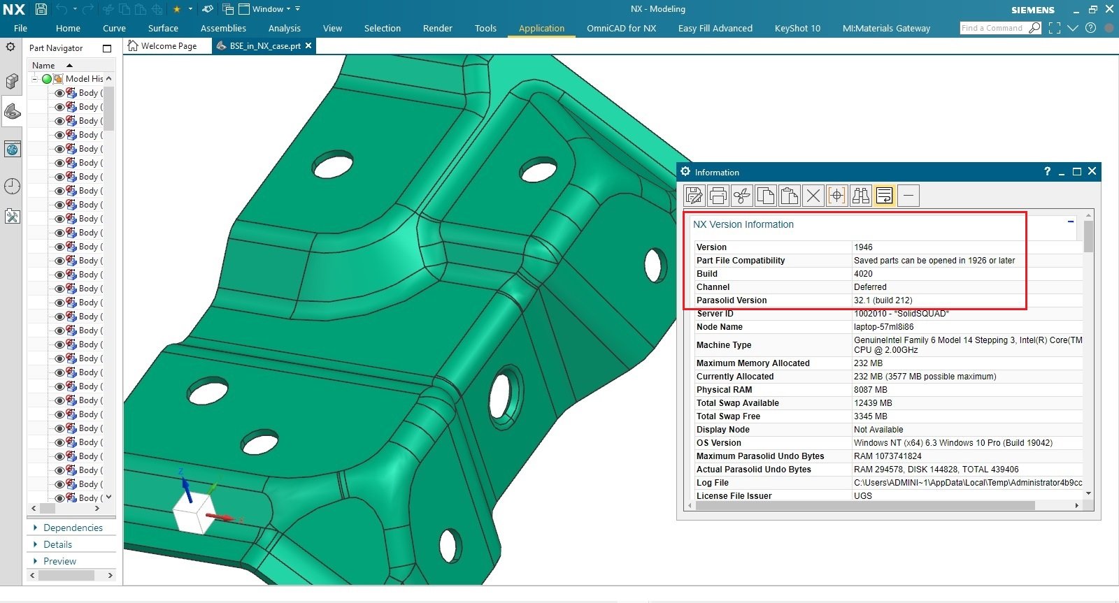Click the Find binoculars icon in Information window
The image size is (1119, 603).
[861, 196]
